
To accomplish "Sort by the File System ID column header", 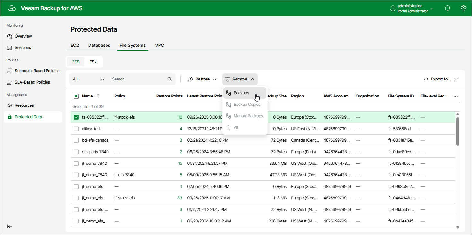I will click(x=401, y=96).
